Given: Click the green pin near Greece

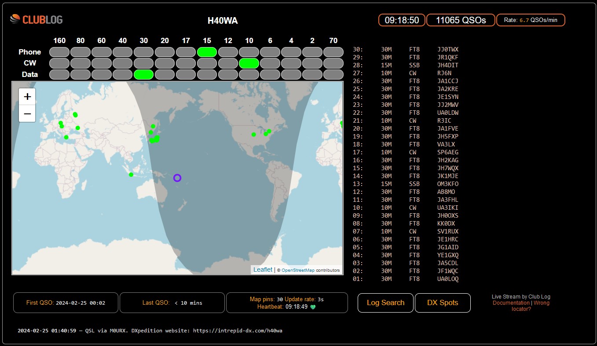Looking at the screenshot, I should click(66, 137).
